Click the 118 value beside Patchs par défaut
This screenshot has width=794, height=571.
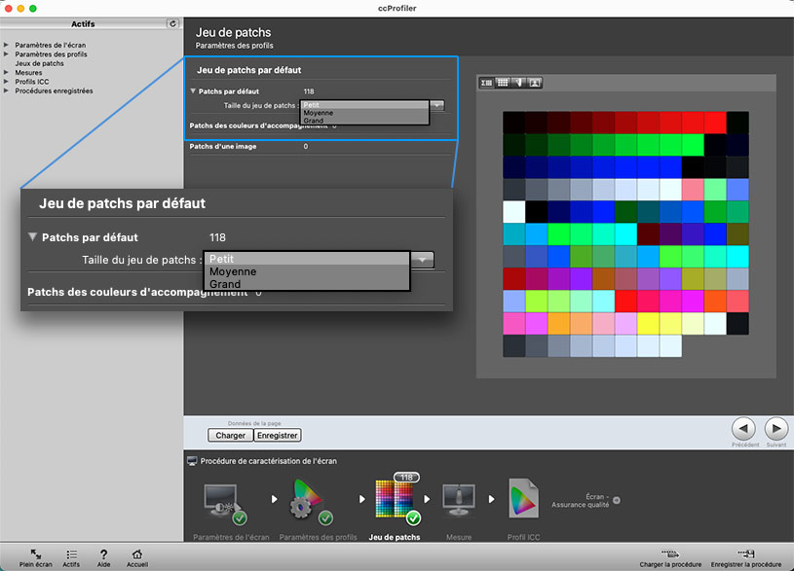click(x=309, y=91)
